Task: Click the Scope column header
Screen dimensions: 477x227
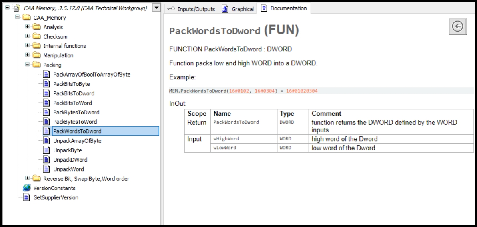Action: (x=197, y=113)
